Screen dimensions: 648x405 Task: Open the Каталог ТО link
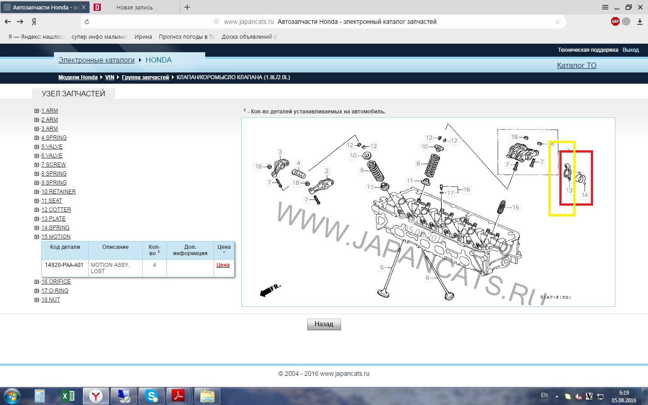coord(577,65)
